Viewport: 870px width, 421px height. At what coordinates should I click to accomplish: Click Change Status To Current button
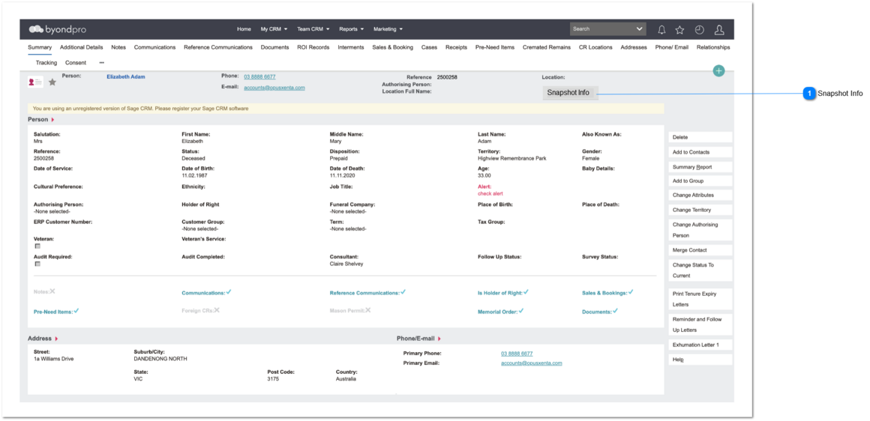(700, 270)
